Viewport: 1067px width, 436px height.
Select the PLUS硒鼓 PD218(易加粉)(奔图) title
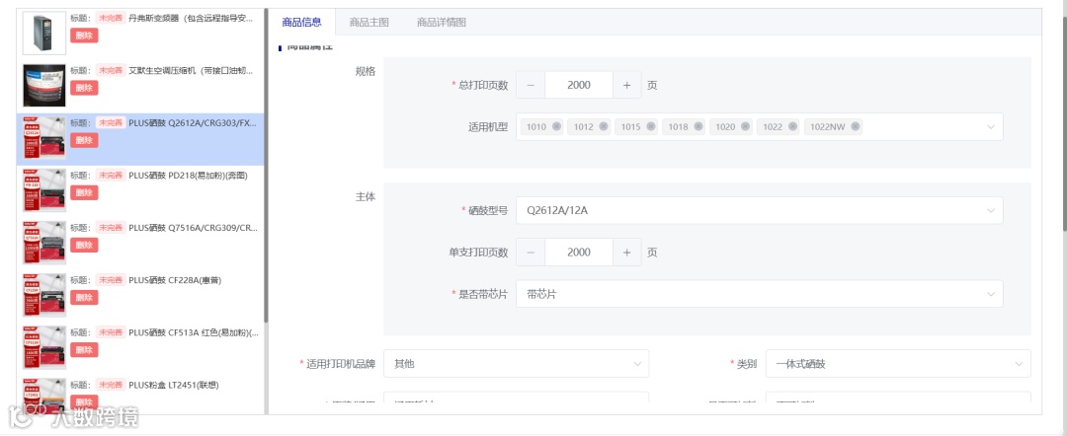point(188,176)
